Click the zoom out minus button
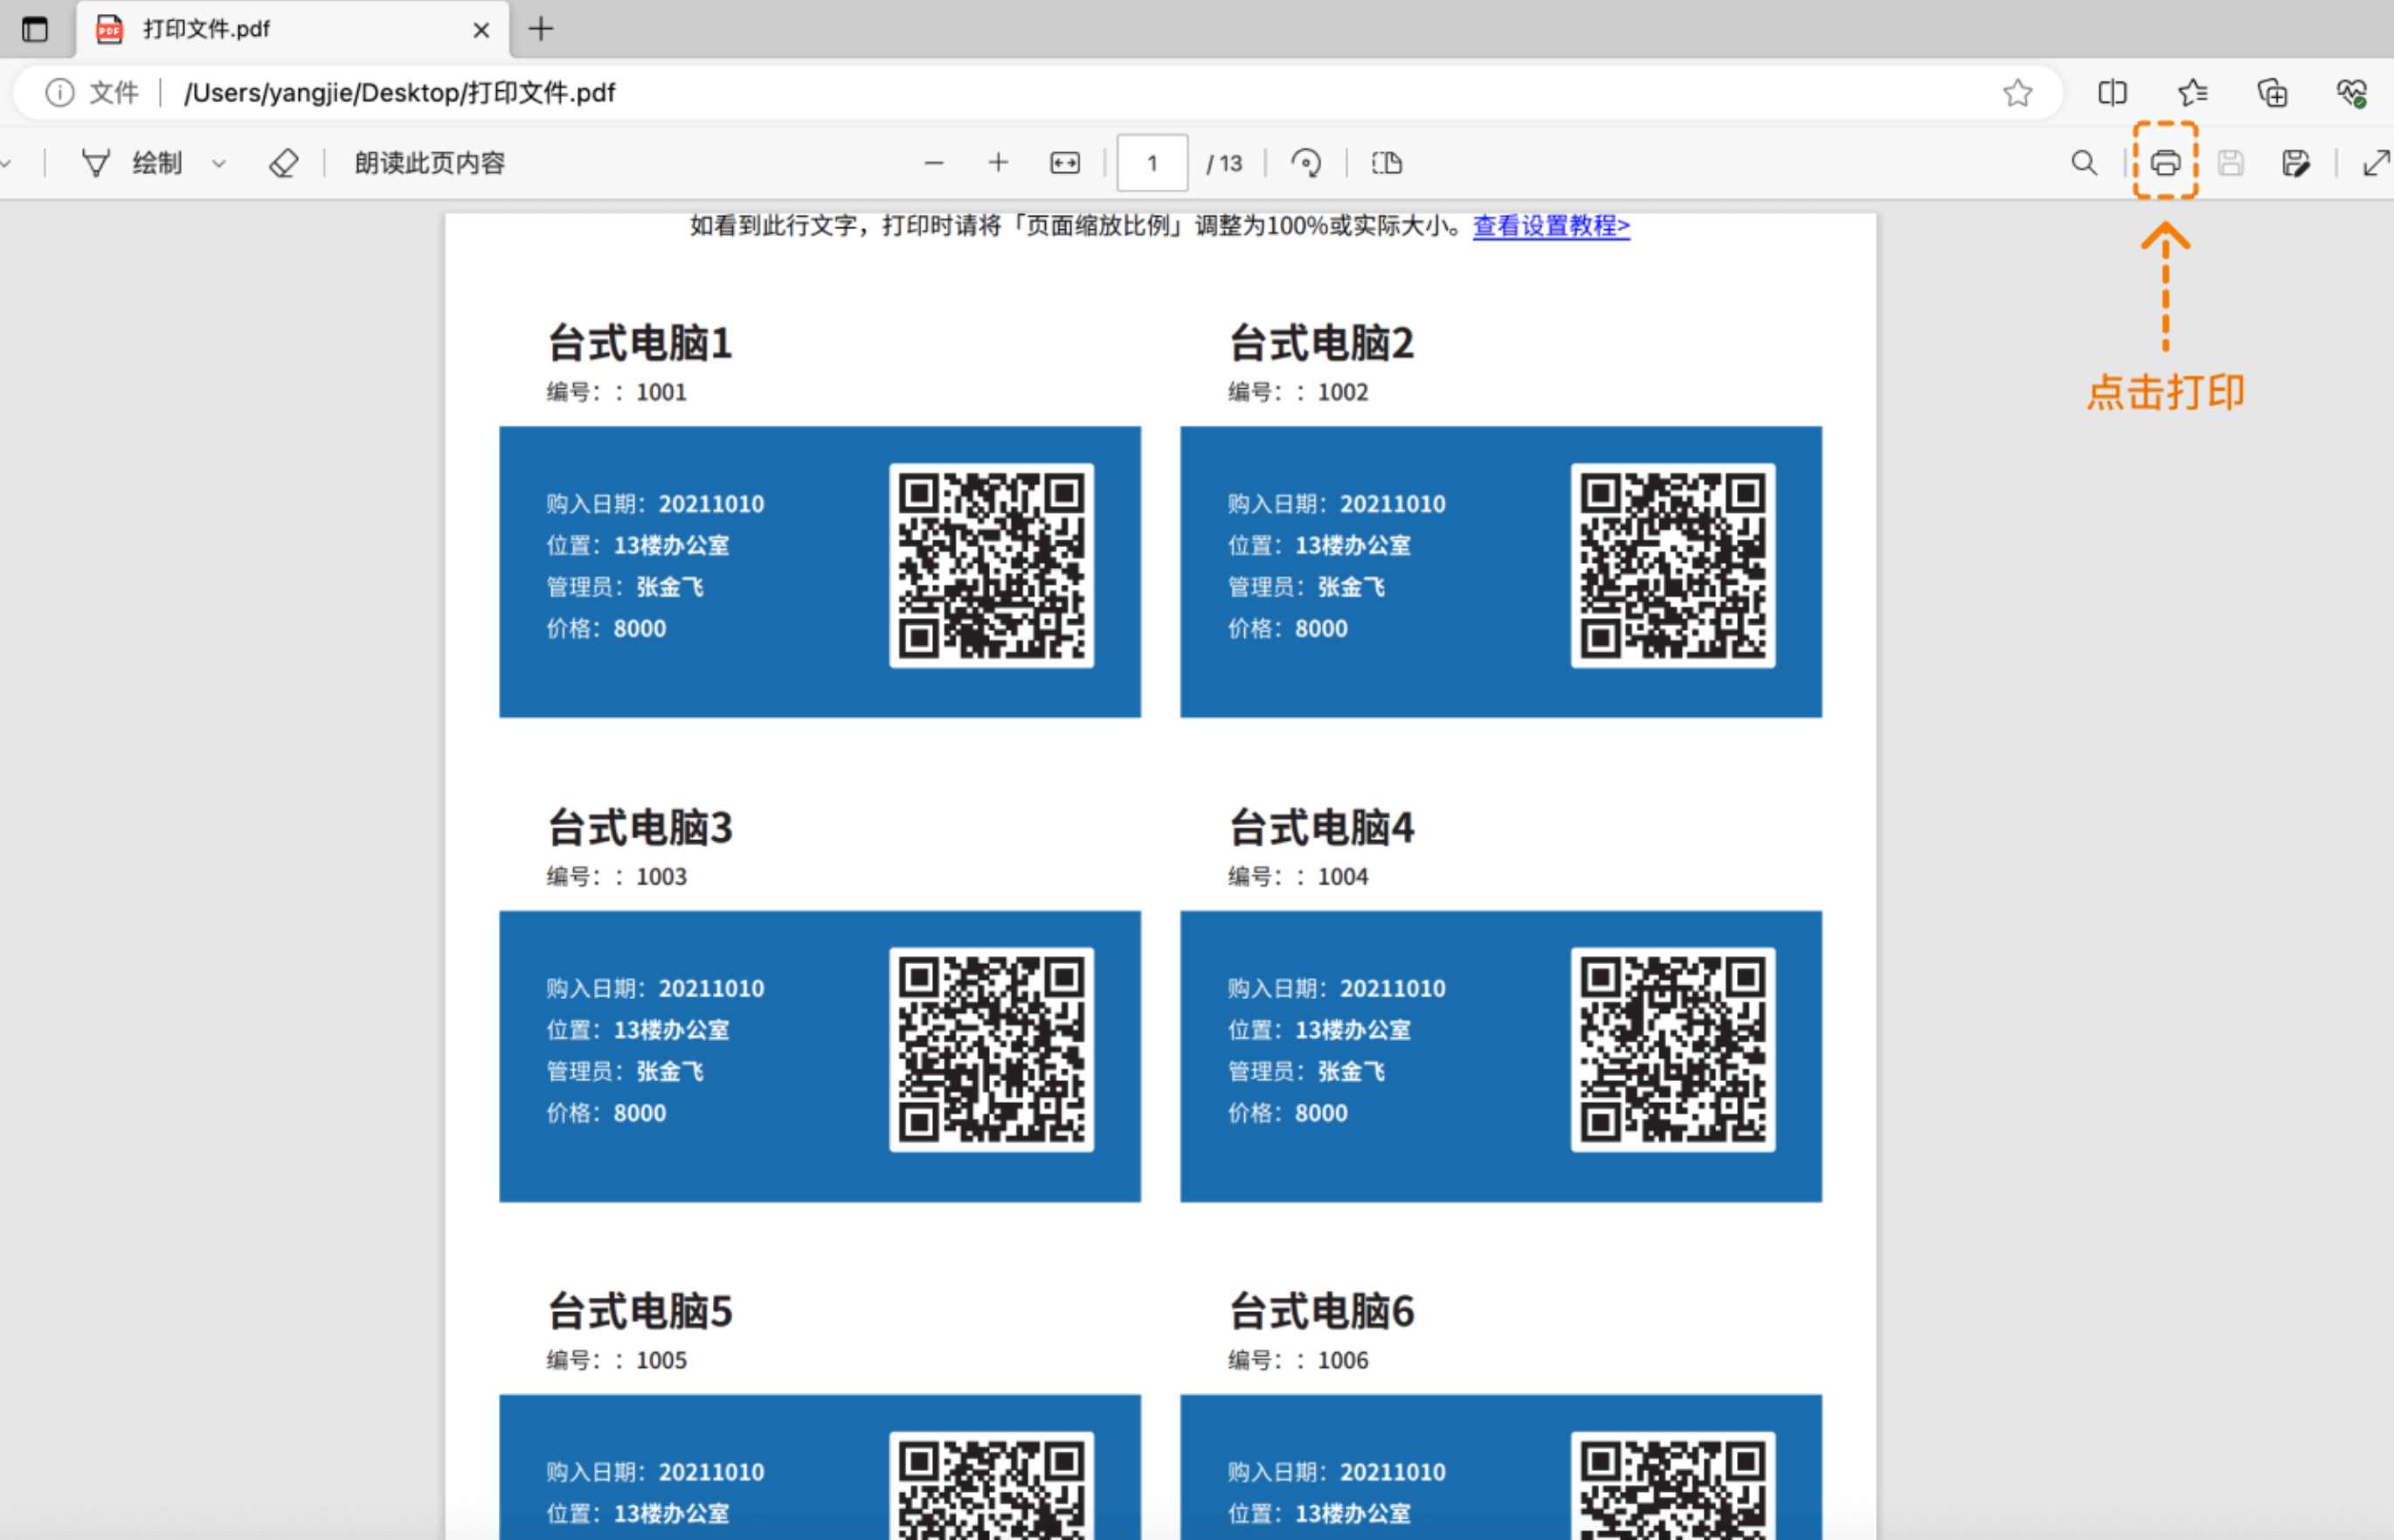Screen dimensions: 2394x1540 click(934, 163)
